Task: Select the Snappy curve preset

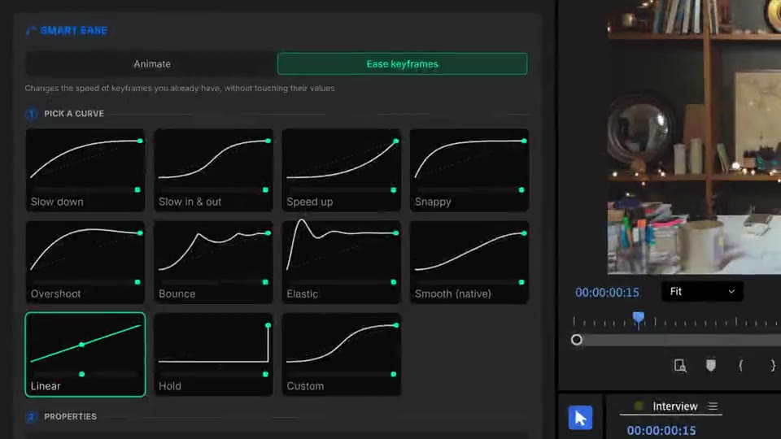Action: [469, 170]
